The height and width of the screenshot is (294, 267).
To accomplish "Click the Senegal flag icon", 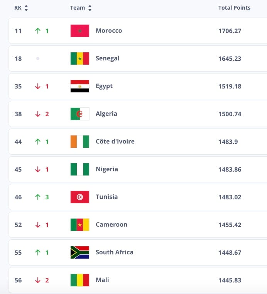I will point(80,58).
